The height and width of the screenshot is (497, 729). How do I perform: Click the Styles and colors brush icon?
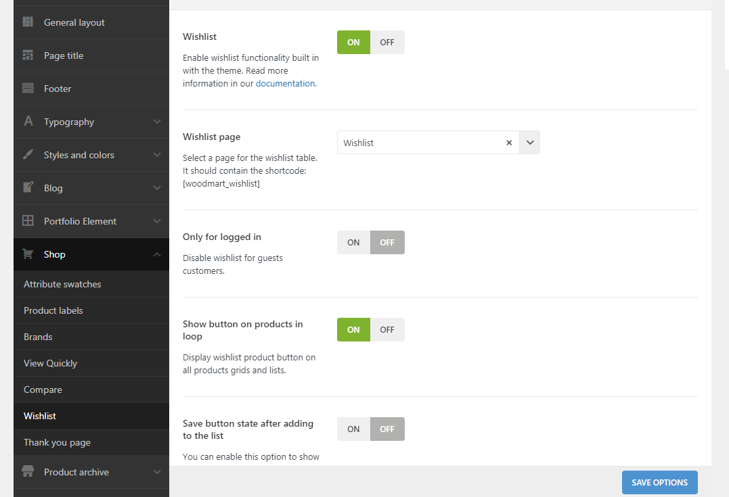pos(28,155)
